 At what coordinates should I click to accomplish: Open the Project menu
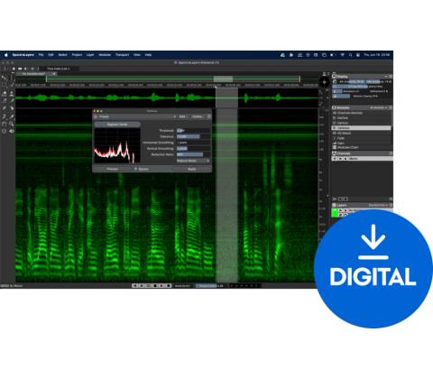77,55
